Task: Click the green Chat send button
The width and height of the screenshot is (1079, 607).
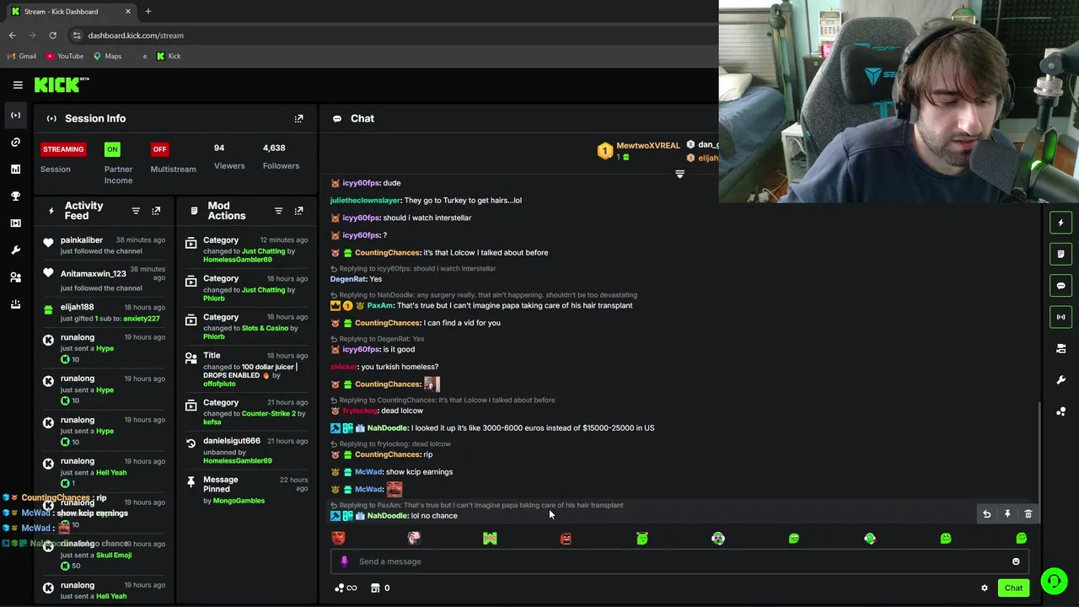Action: click(1013, 588)
